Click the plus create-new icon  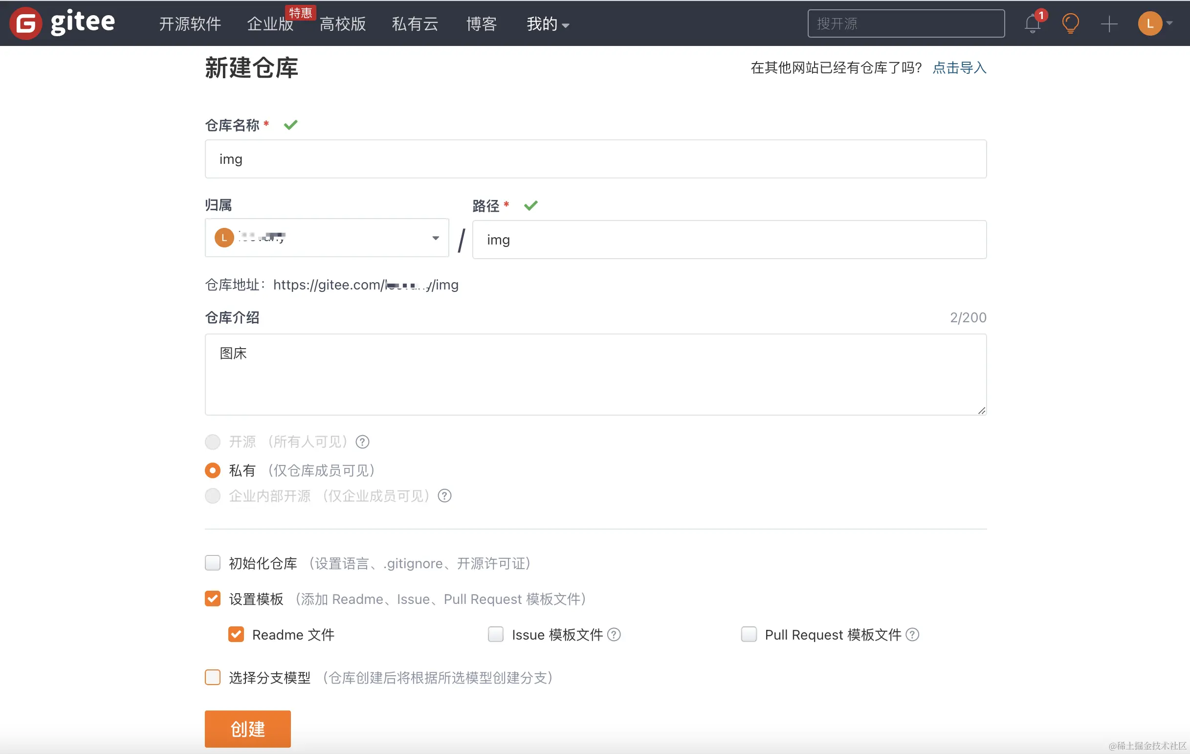(1109, 24)
